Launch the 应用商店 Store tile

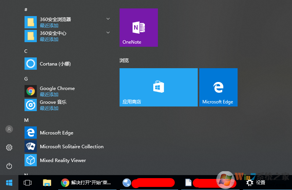(x=158, y=87)
